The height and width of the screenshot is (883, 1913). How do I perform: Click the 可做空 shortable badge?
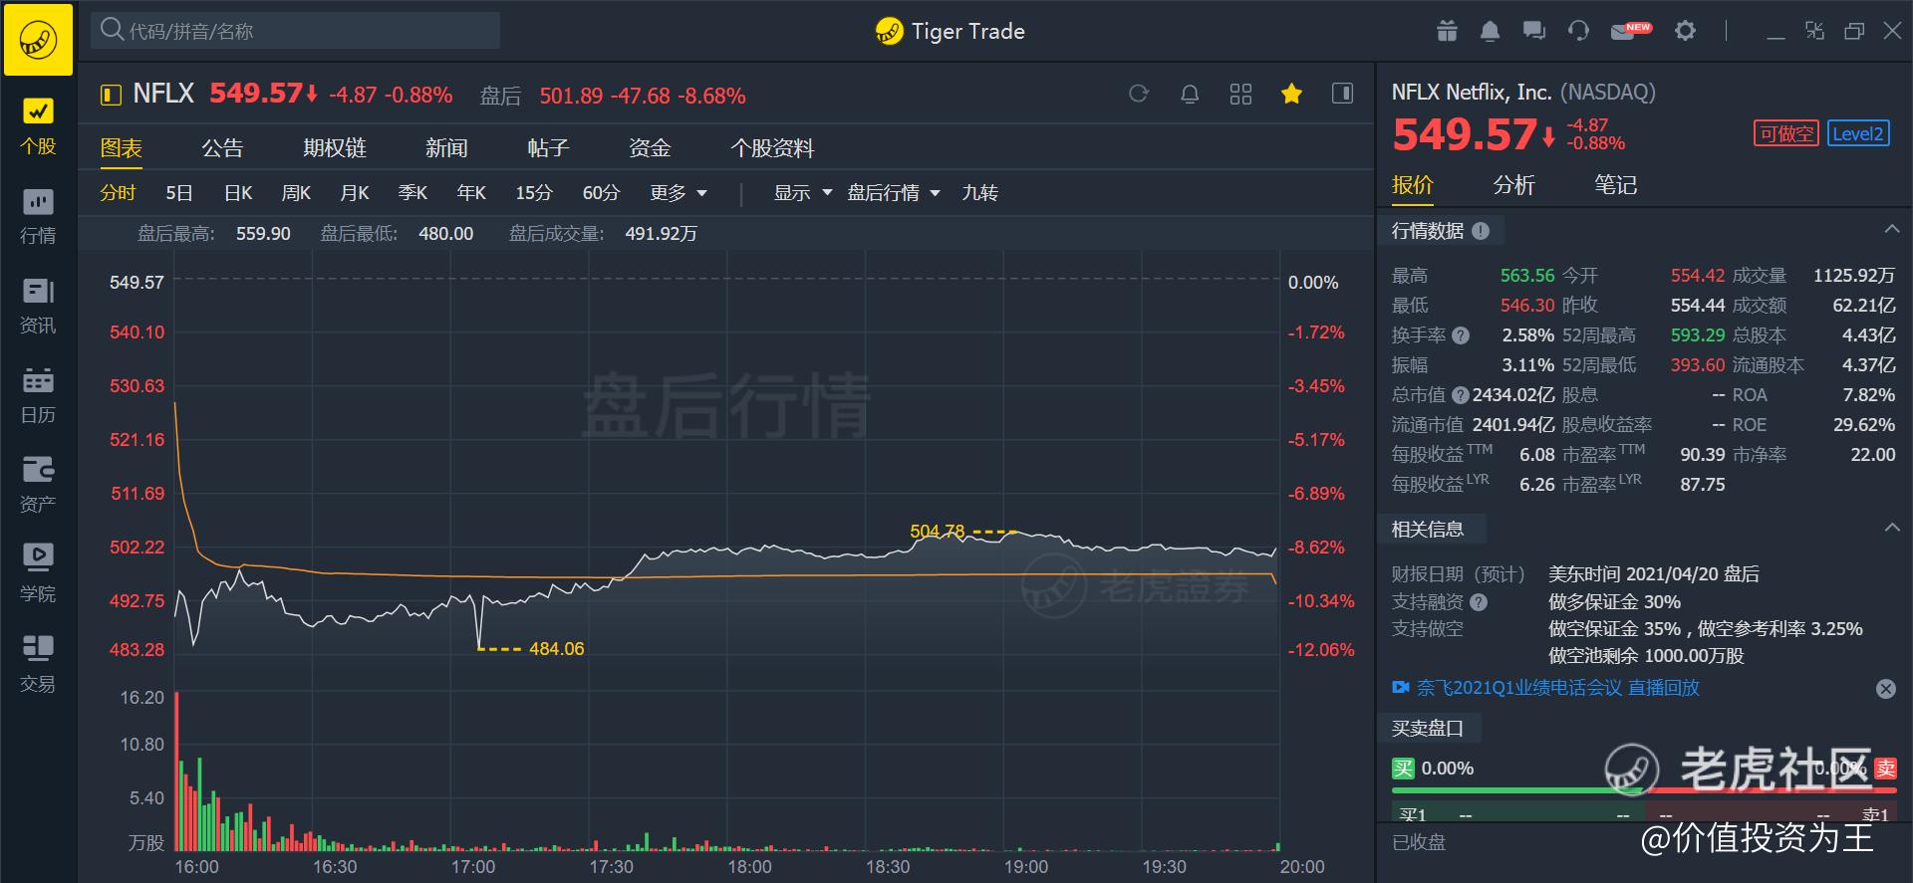(1786, 133)
